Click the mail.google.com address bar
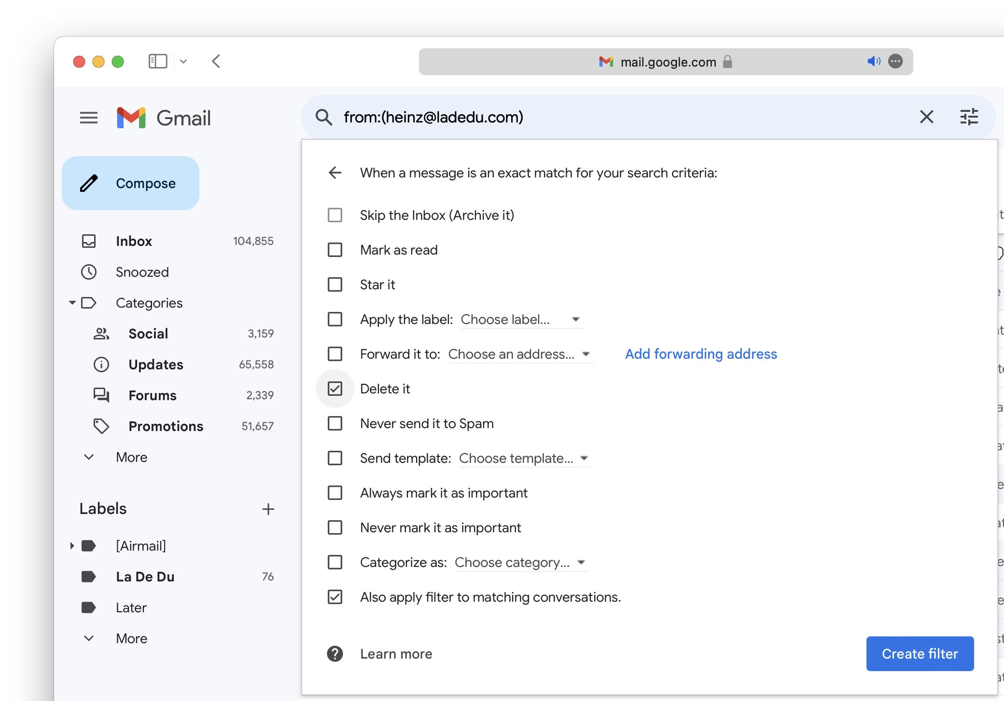Image resolution: width=1004 pixels, height=701 pixels. [x=666, y=62]
